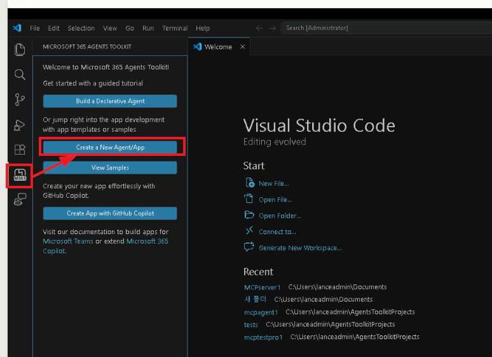492x357 pixels.
Task: Open the View menu
Action: pyautogui.click(x=110, y=28)
